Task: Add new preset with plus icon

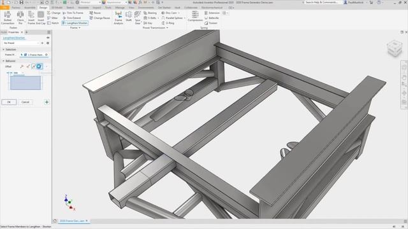Action: 43,43
